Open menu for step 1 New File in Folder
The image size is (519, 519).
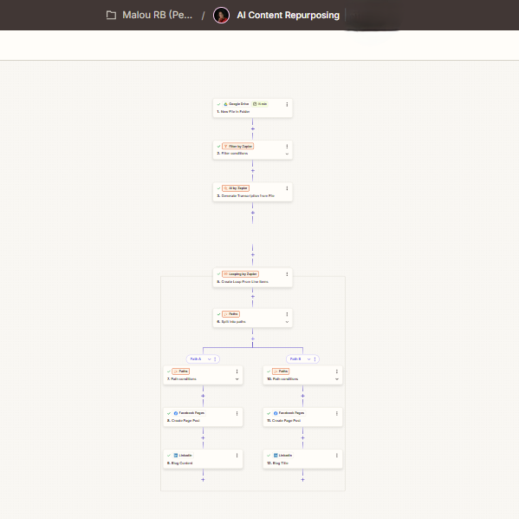287,104
